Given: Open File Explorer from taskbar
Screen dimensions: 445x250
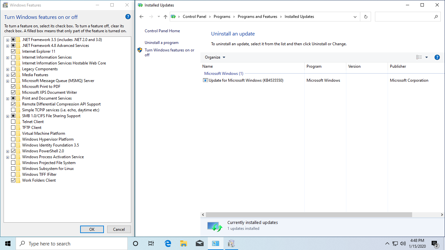Looking at the screenshot, I should 184,243.
